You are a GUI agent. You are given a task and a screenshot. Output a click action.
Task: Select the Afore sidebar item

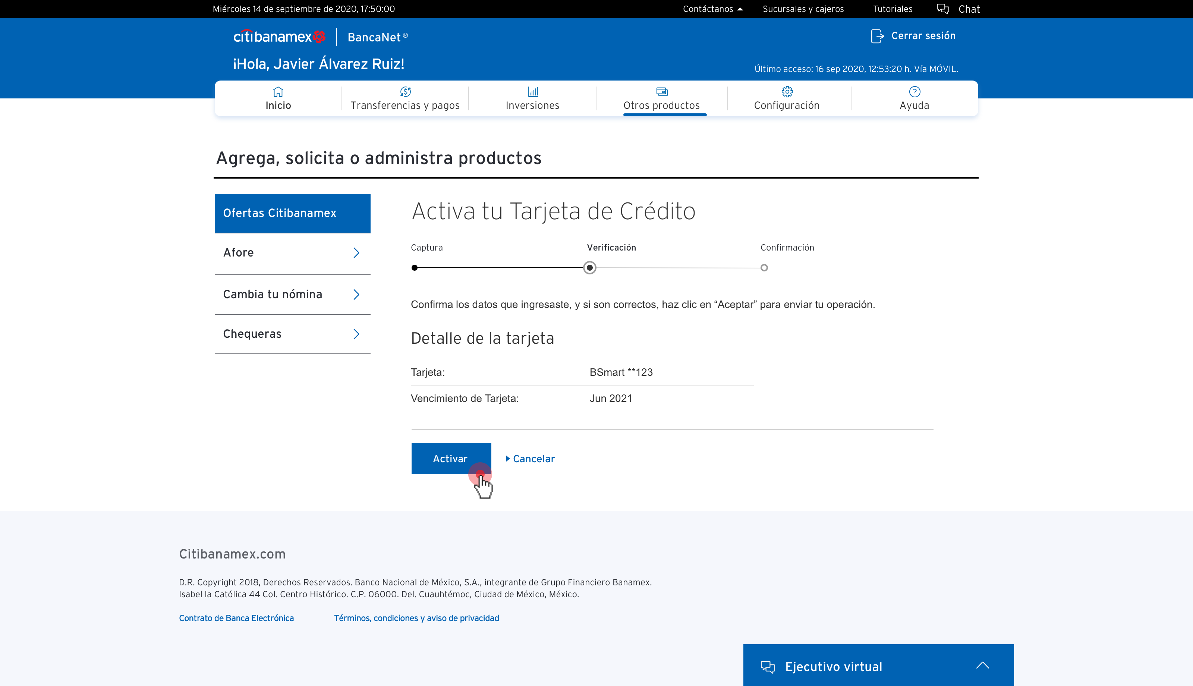293,253
